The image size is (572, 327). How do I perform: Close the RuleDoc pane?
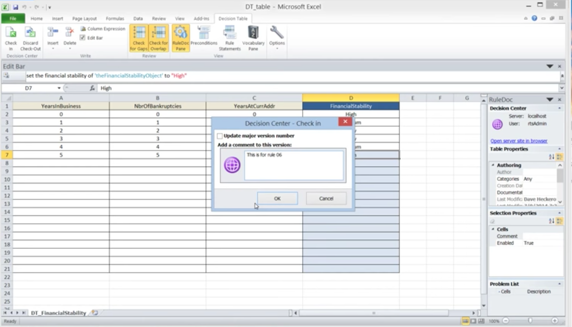coord(560,100)
